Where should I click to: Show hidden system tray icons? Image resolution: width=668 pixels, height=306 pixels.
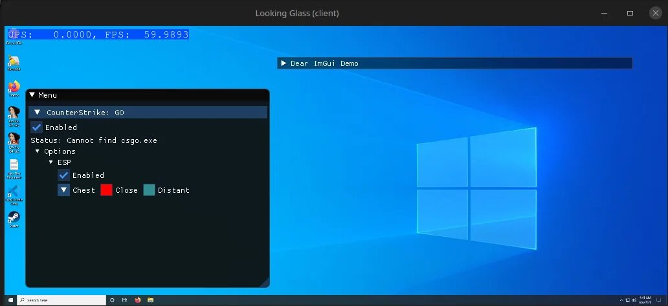pos(621,300)
